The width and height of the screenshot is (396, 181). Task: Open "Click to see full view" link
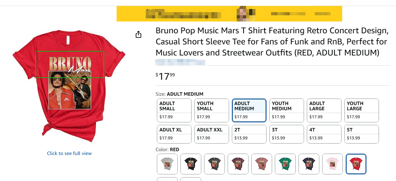coord(69,153)
